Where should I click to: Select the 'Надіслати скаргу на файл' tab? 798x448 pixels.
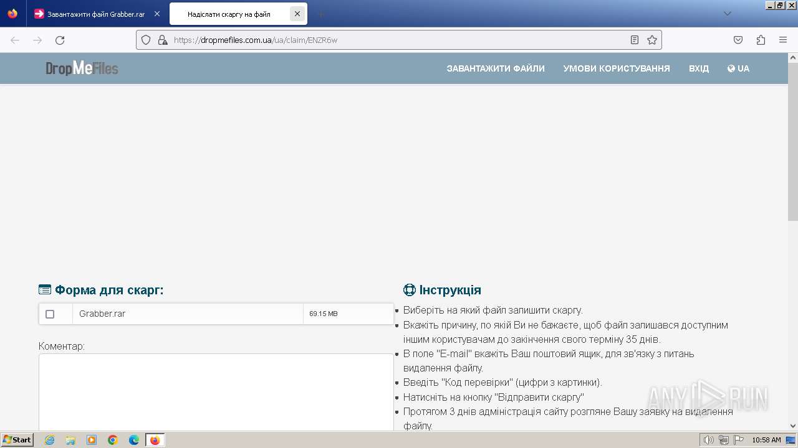click(229, 14)
